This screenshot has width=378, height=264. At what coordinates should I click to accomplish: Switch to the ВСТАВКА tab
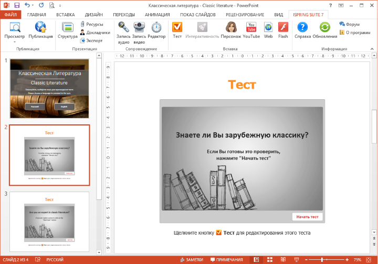(65, 15)
